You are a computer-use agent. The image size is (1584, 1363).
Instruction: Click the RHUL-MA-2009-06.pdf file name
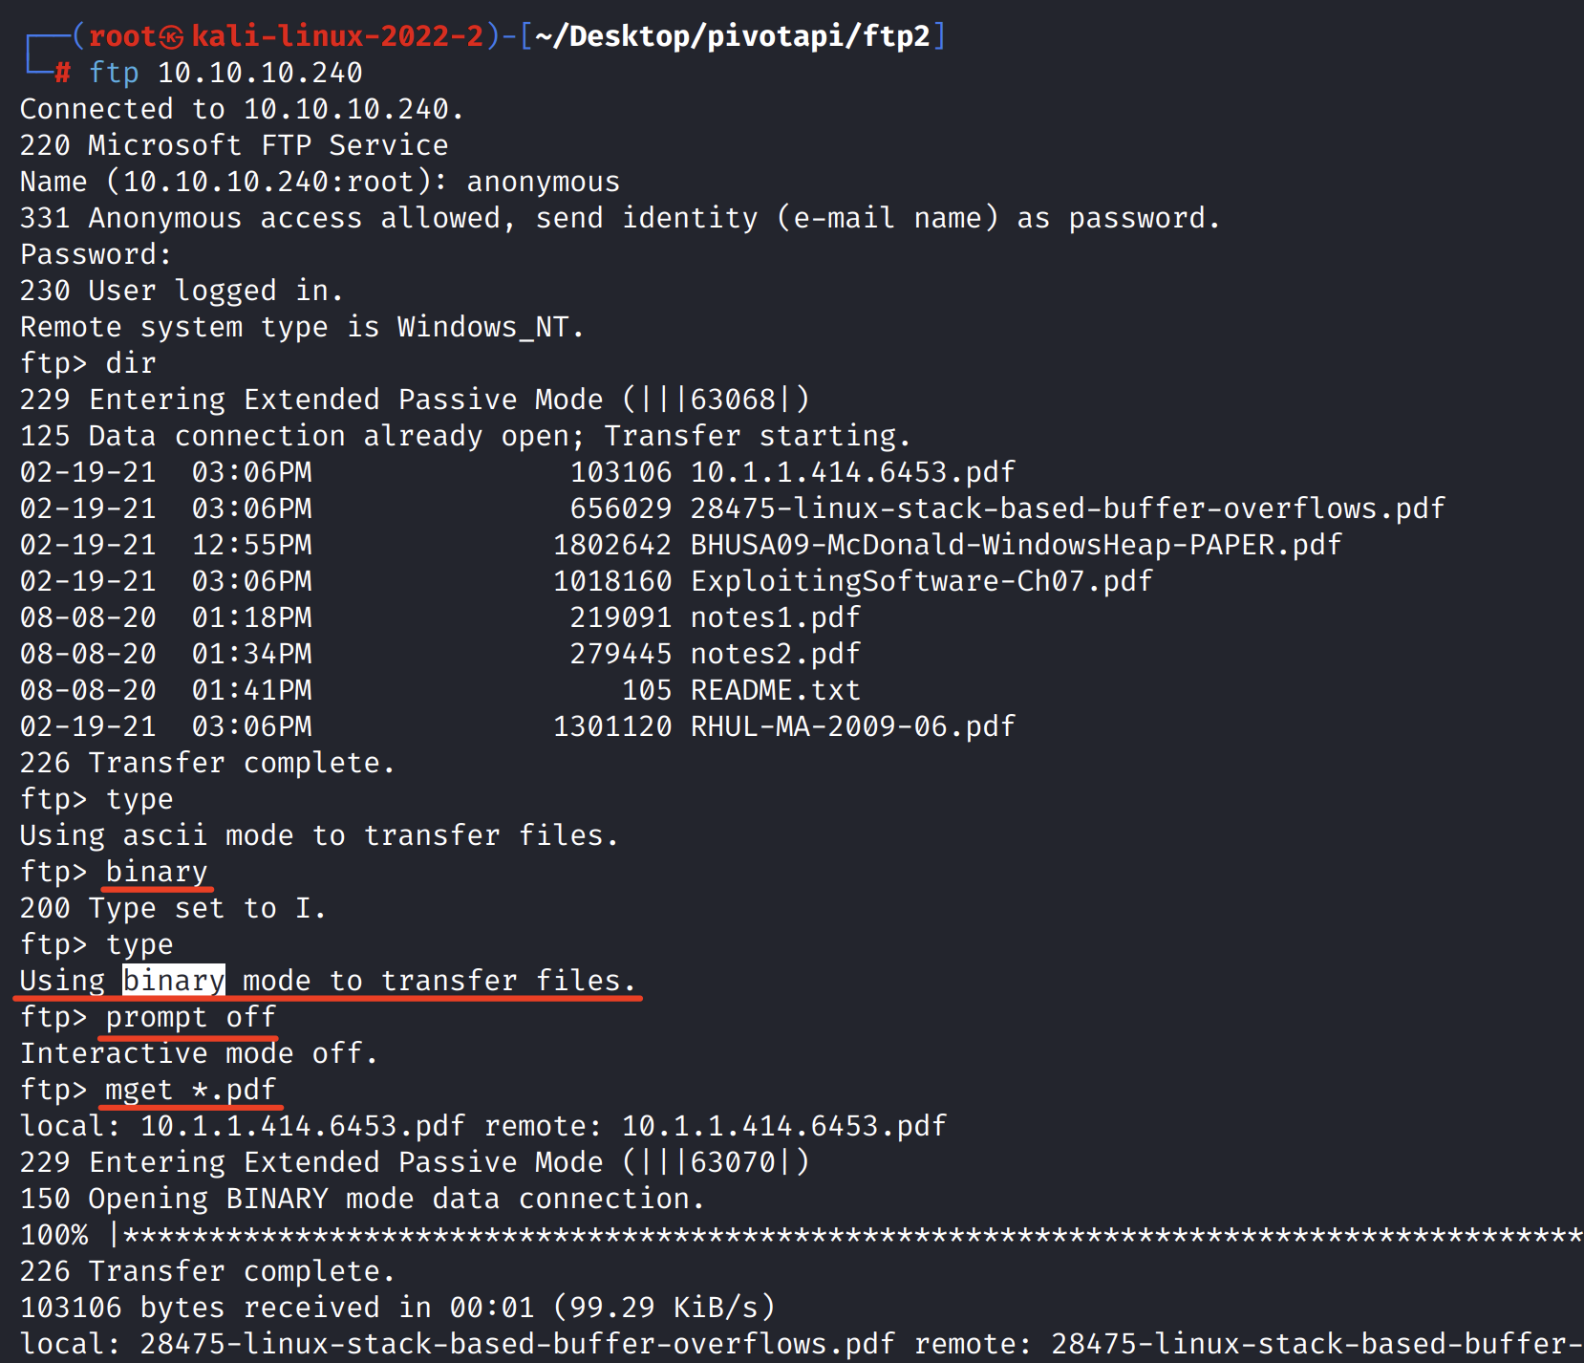852,726
